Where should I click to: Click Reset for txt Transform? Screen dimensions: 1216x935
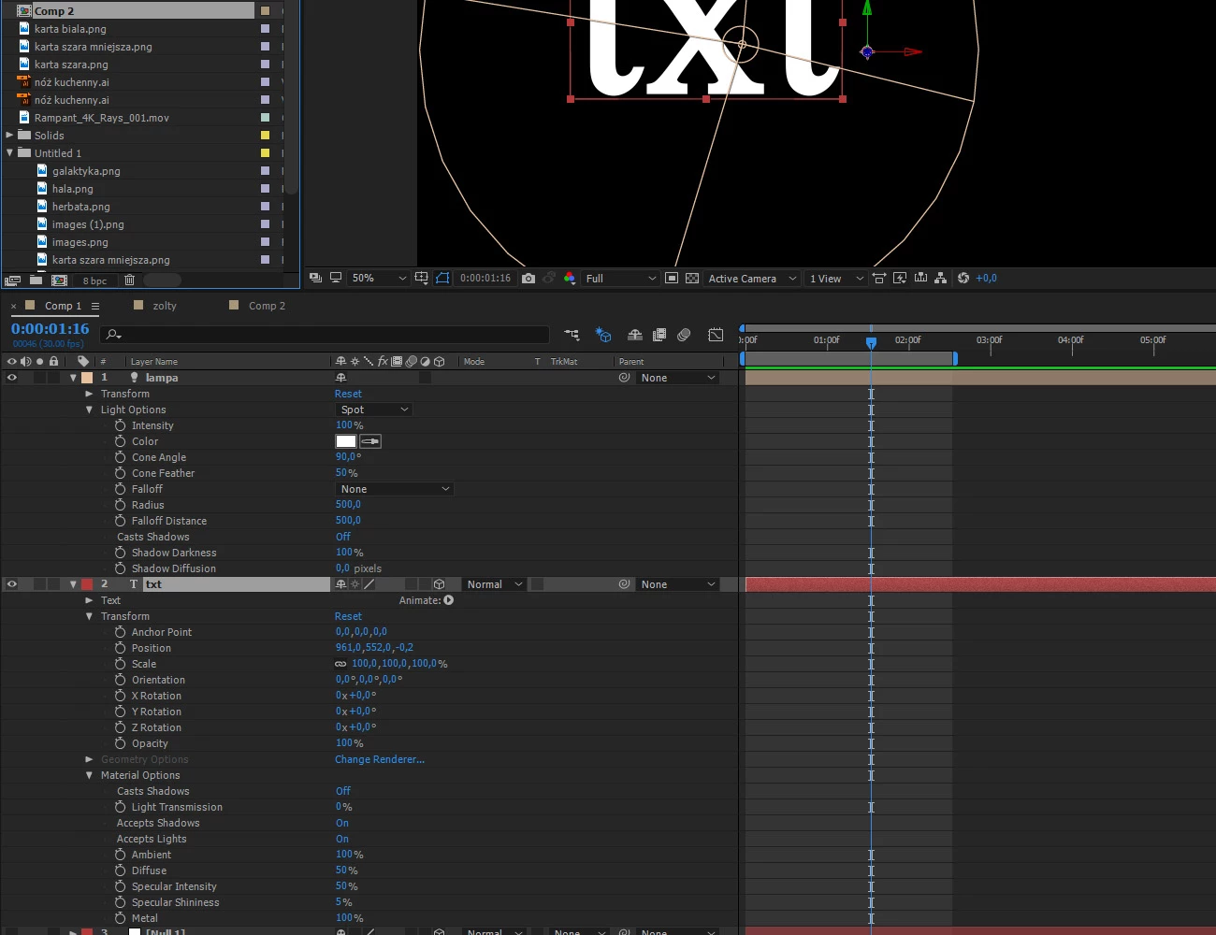(x=348, y=616)
